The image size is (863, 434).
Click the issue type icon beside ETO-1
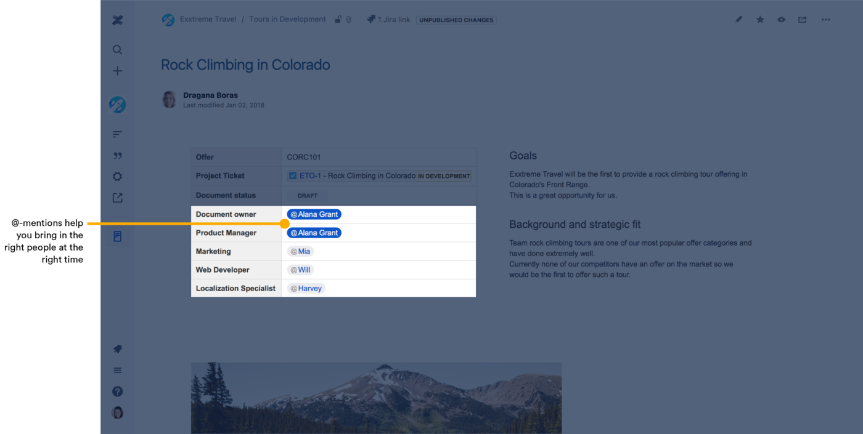click(293, 176)
